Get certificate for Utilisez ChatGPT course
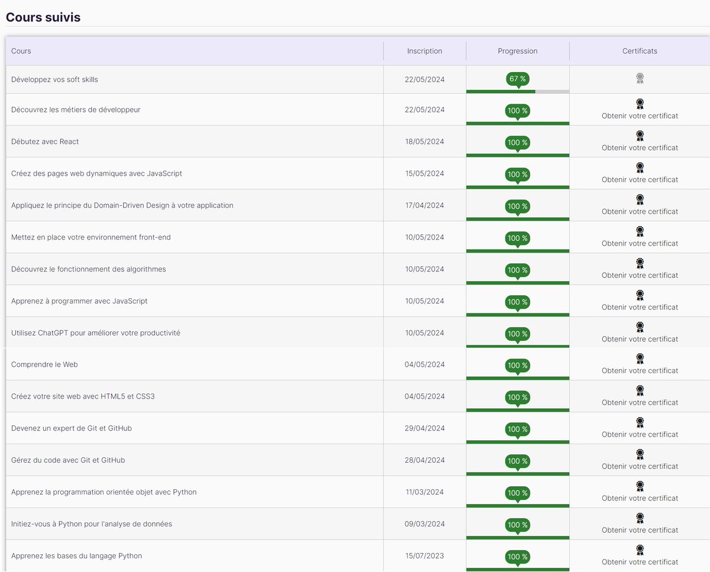710x572 pixels. pos(640,339)
